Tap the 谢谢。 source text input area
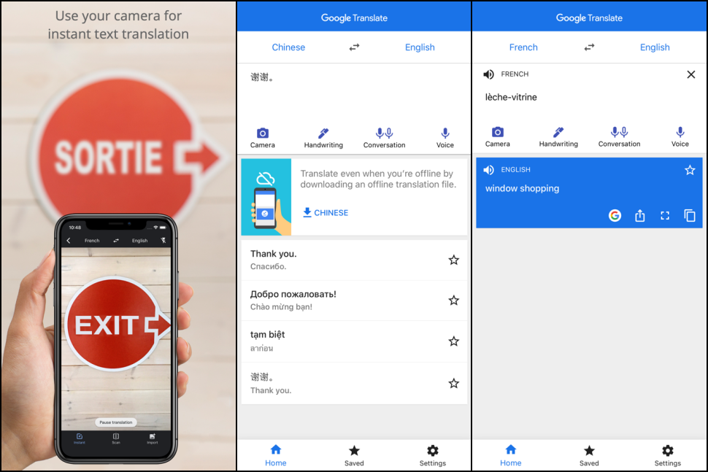 tap(354, 93)
